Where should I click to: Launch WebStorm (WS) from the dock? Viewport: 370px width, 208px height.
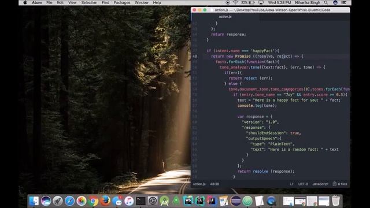click(x=188, y=201)
